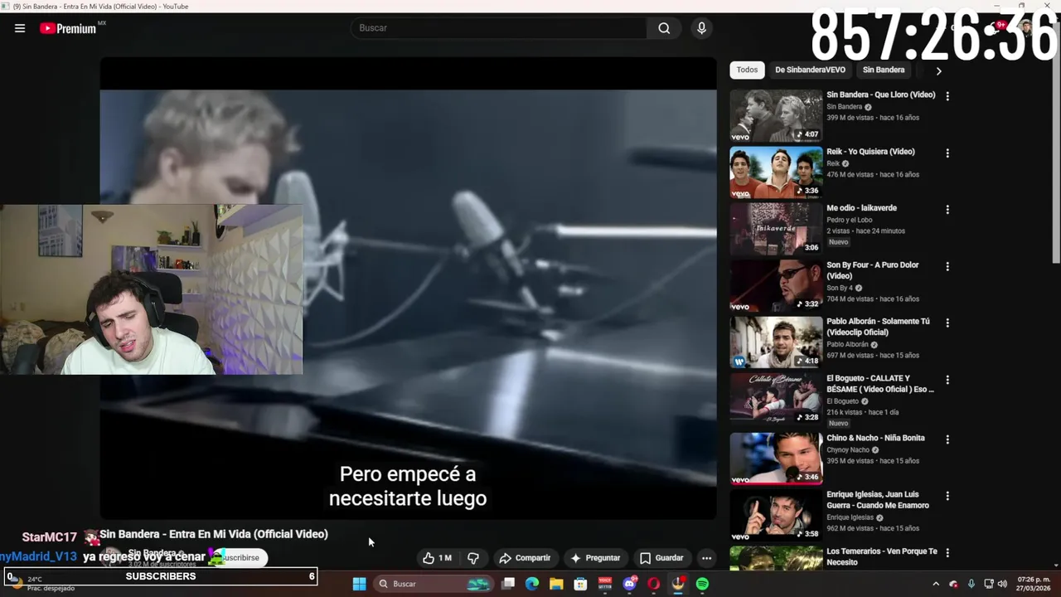Activate voice search microphone
The width and height of the screenshot is (1061, 597).
702,28
